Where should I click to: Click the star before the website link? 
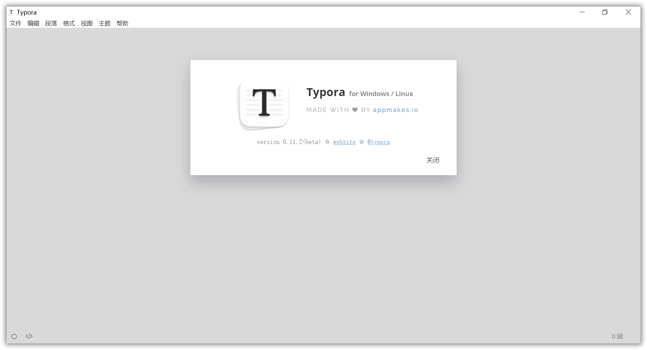coord(327,142)
